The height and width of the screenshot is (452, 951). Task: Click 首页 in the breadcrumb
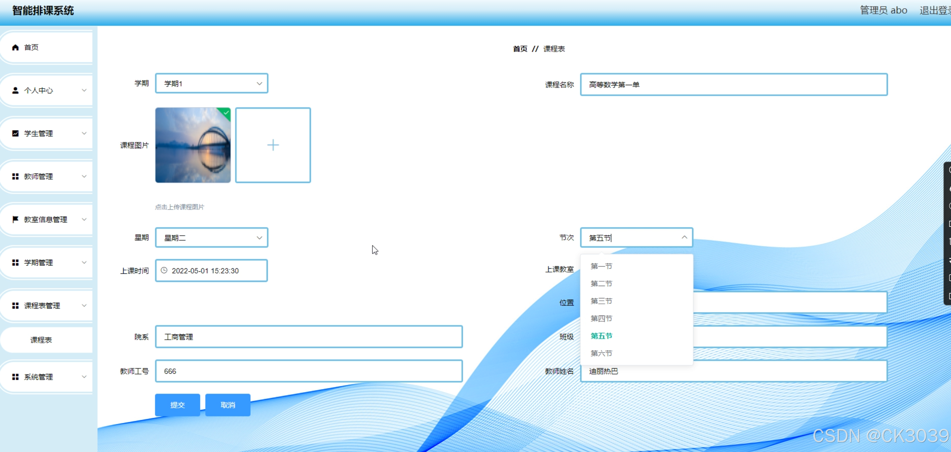pyautogui.click(x=520, y=49)
